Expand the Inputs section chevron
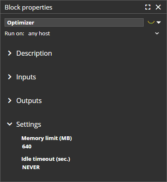This screenshot has width=167, height=182. pyautogui.click(x=10, y=77)
